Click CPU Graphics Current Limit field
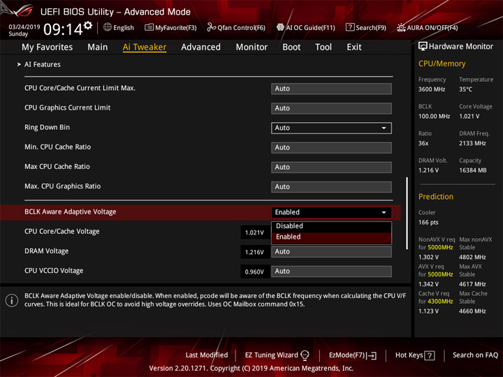Image resolution: width=503 pixels, height=377 pixels. pos(331,108)
